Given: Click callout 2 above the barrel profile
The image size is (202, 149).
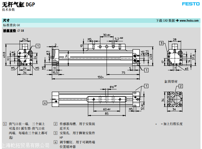Looking at the screenshot, I should [x=181, y=86].
